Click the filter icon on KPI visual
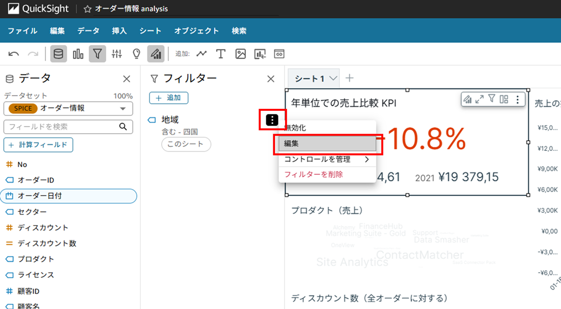561x309 pixels. [491, 99]
